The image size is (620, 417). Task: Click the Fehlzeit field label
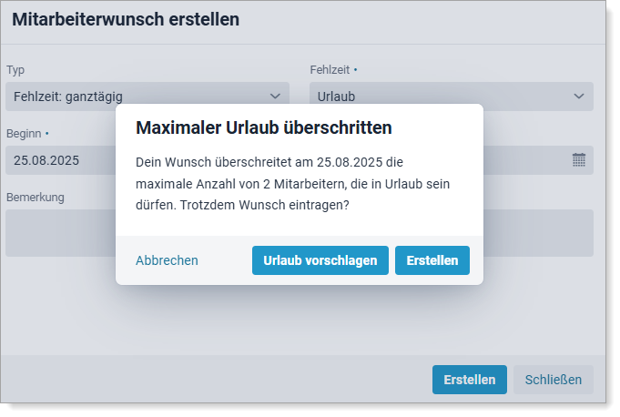(x=330, y=70)
